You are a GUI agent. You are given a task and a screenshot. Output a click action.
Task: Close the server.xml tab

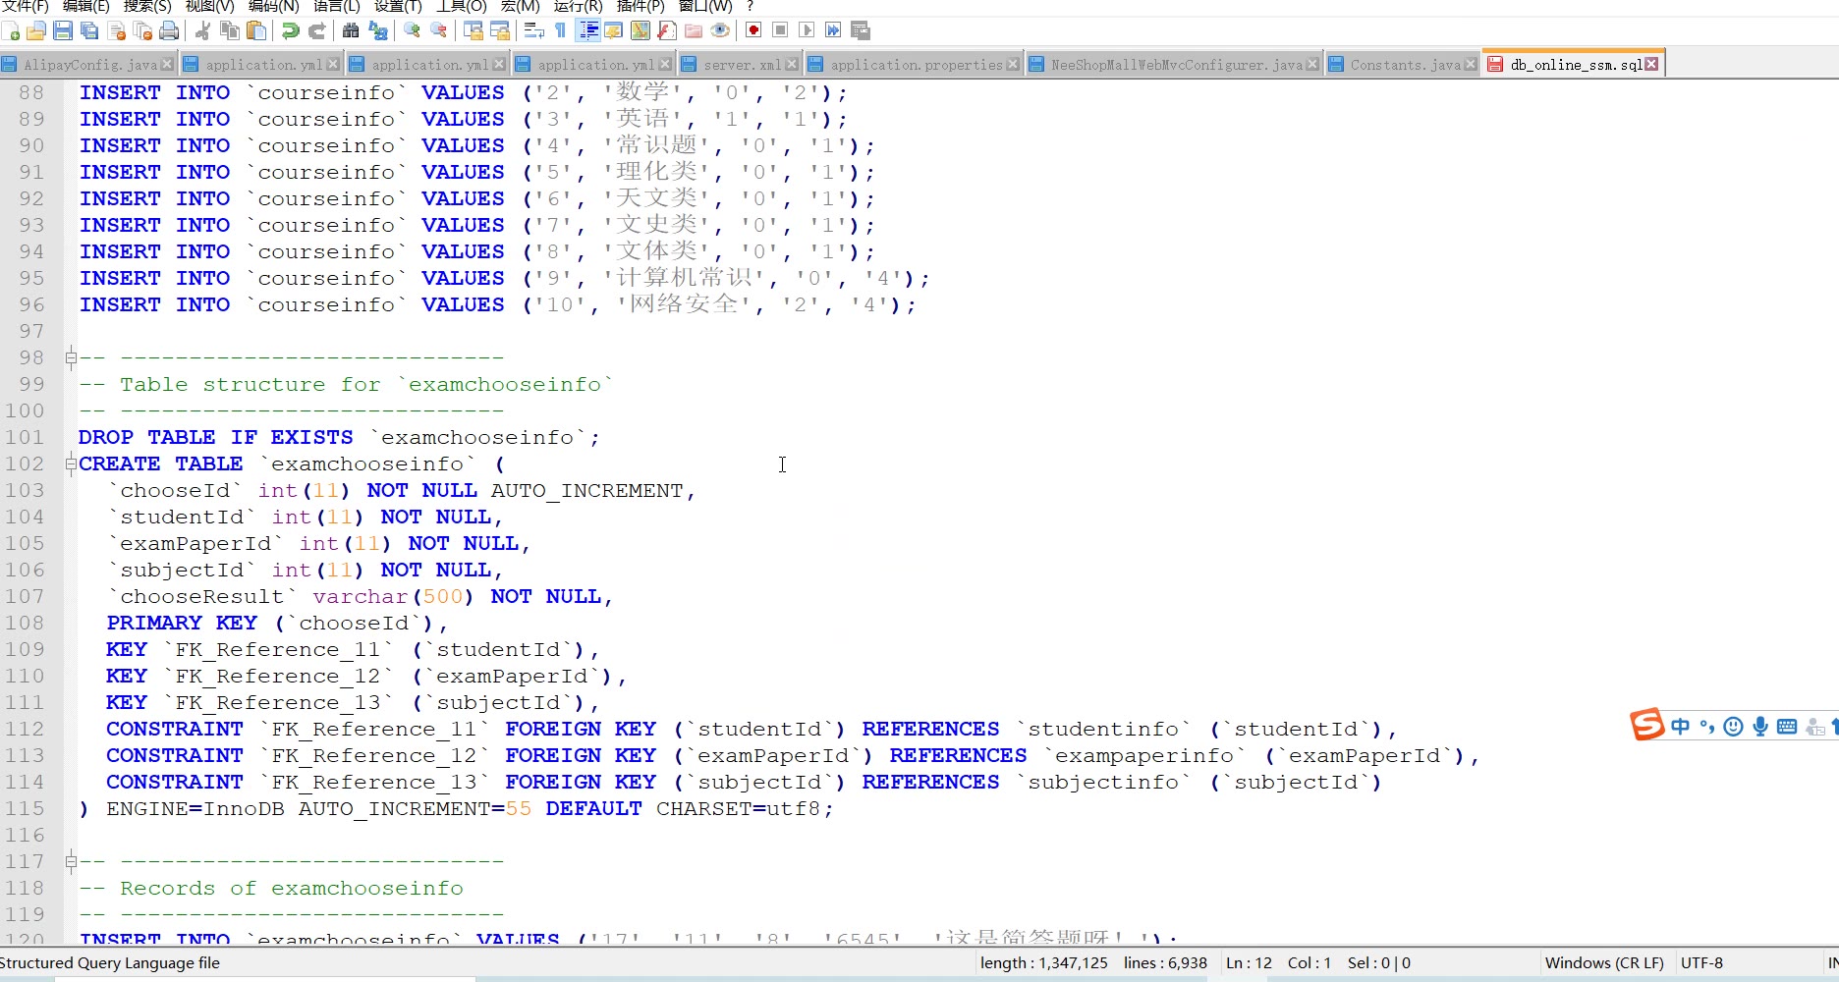(792, 64)
